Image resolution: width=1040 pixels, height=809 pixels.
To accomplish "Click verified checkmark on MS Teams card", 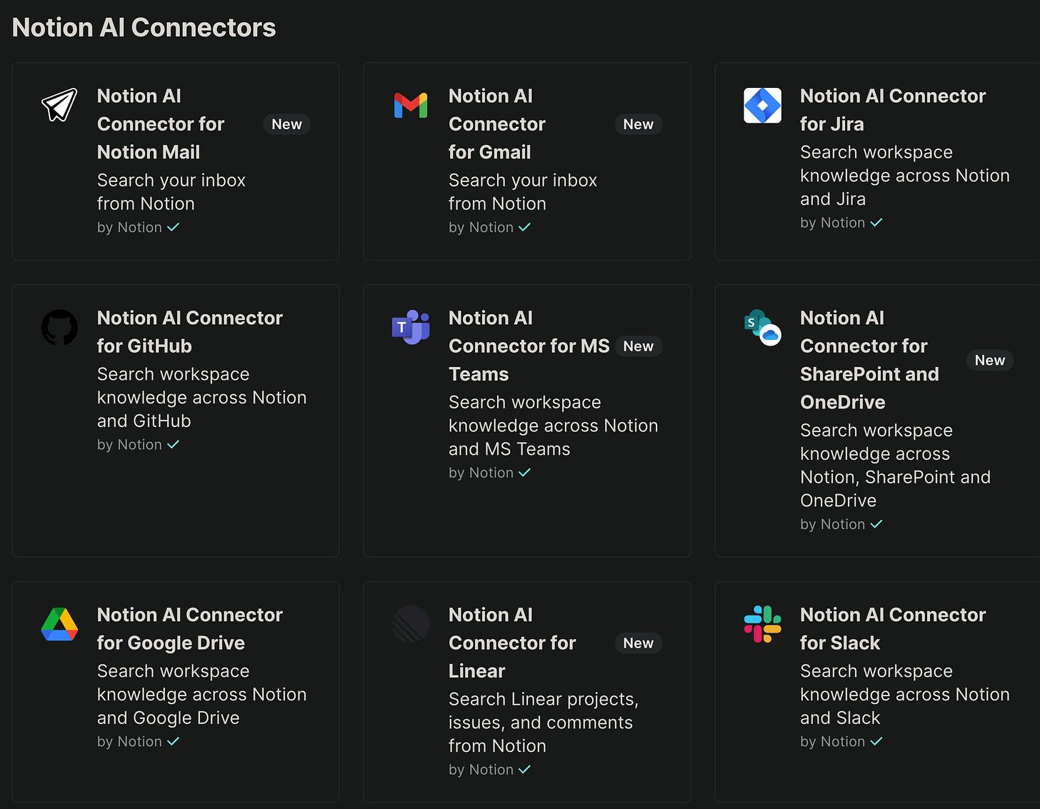I will 524,473.
